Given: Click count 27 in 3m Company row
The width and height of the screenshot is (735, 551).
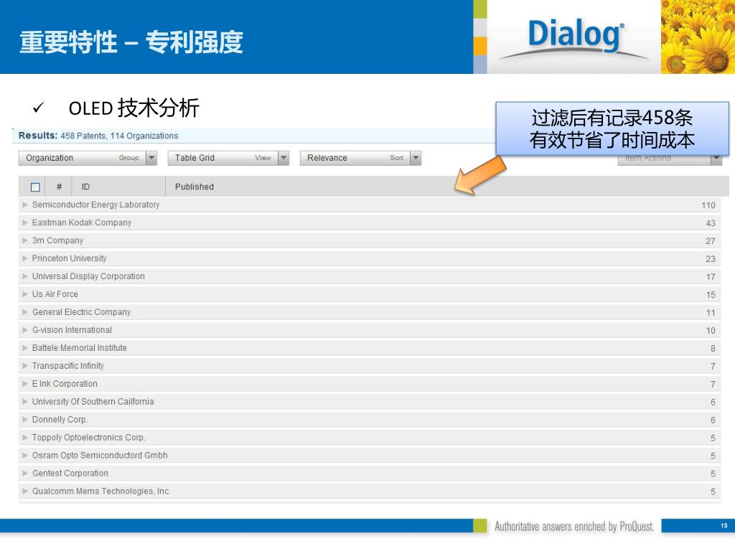Looking at the screenshot, I should coord(711,241).
